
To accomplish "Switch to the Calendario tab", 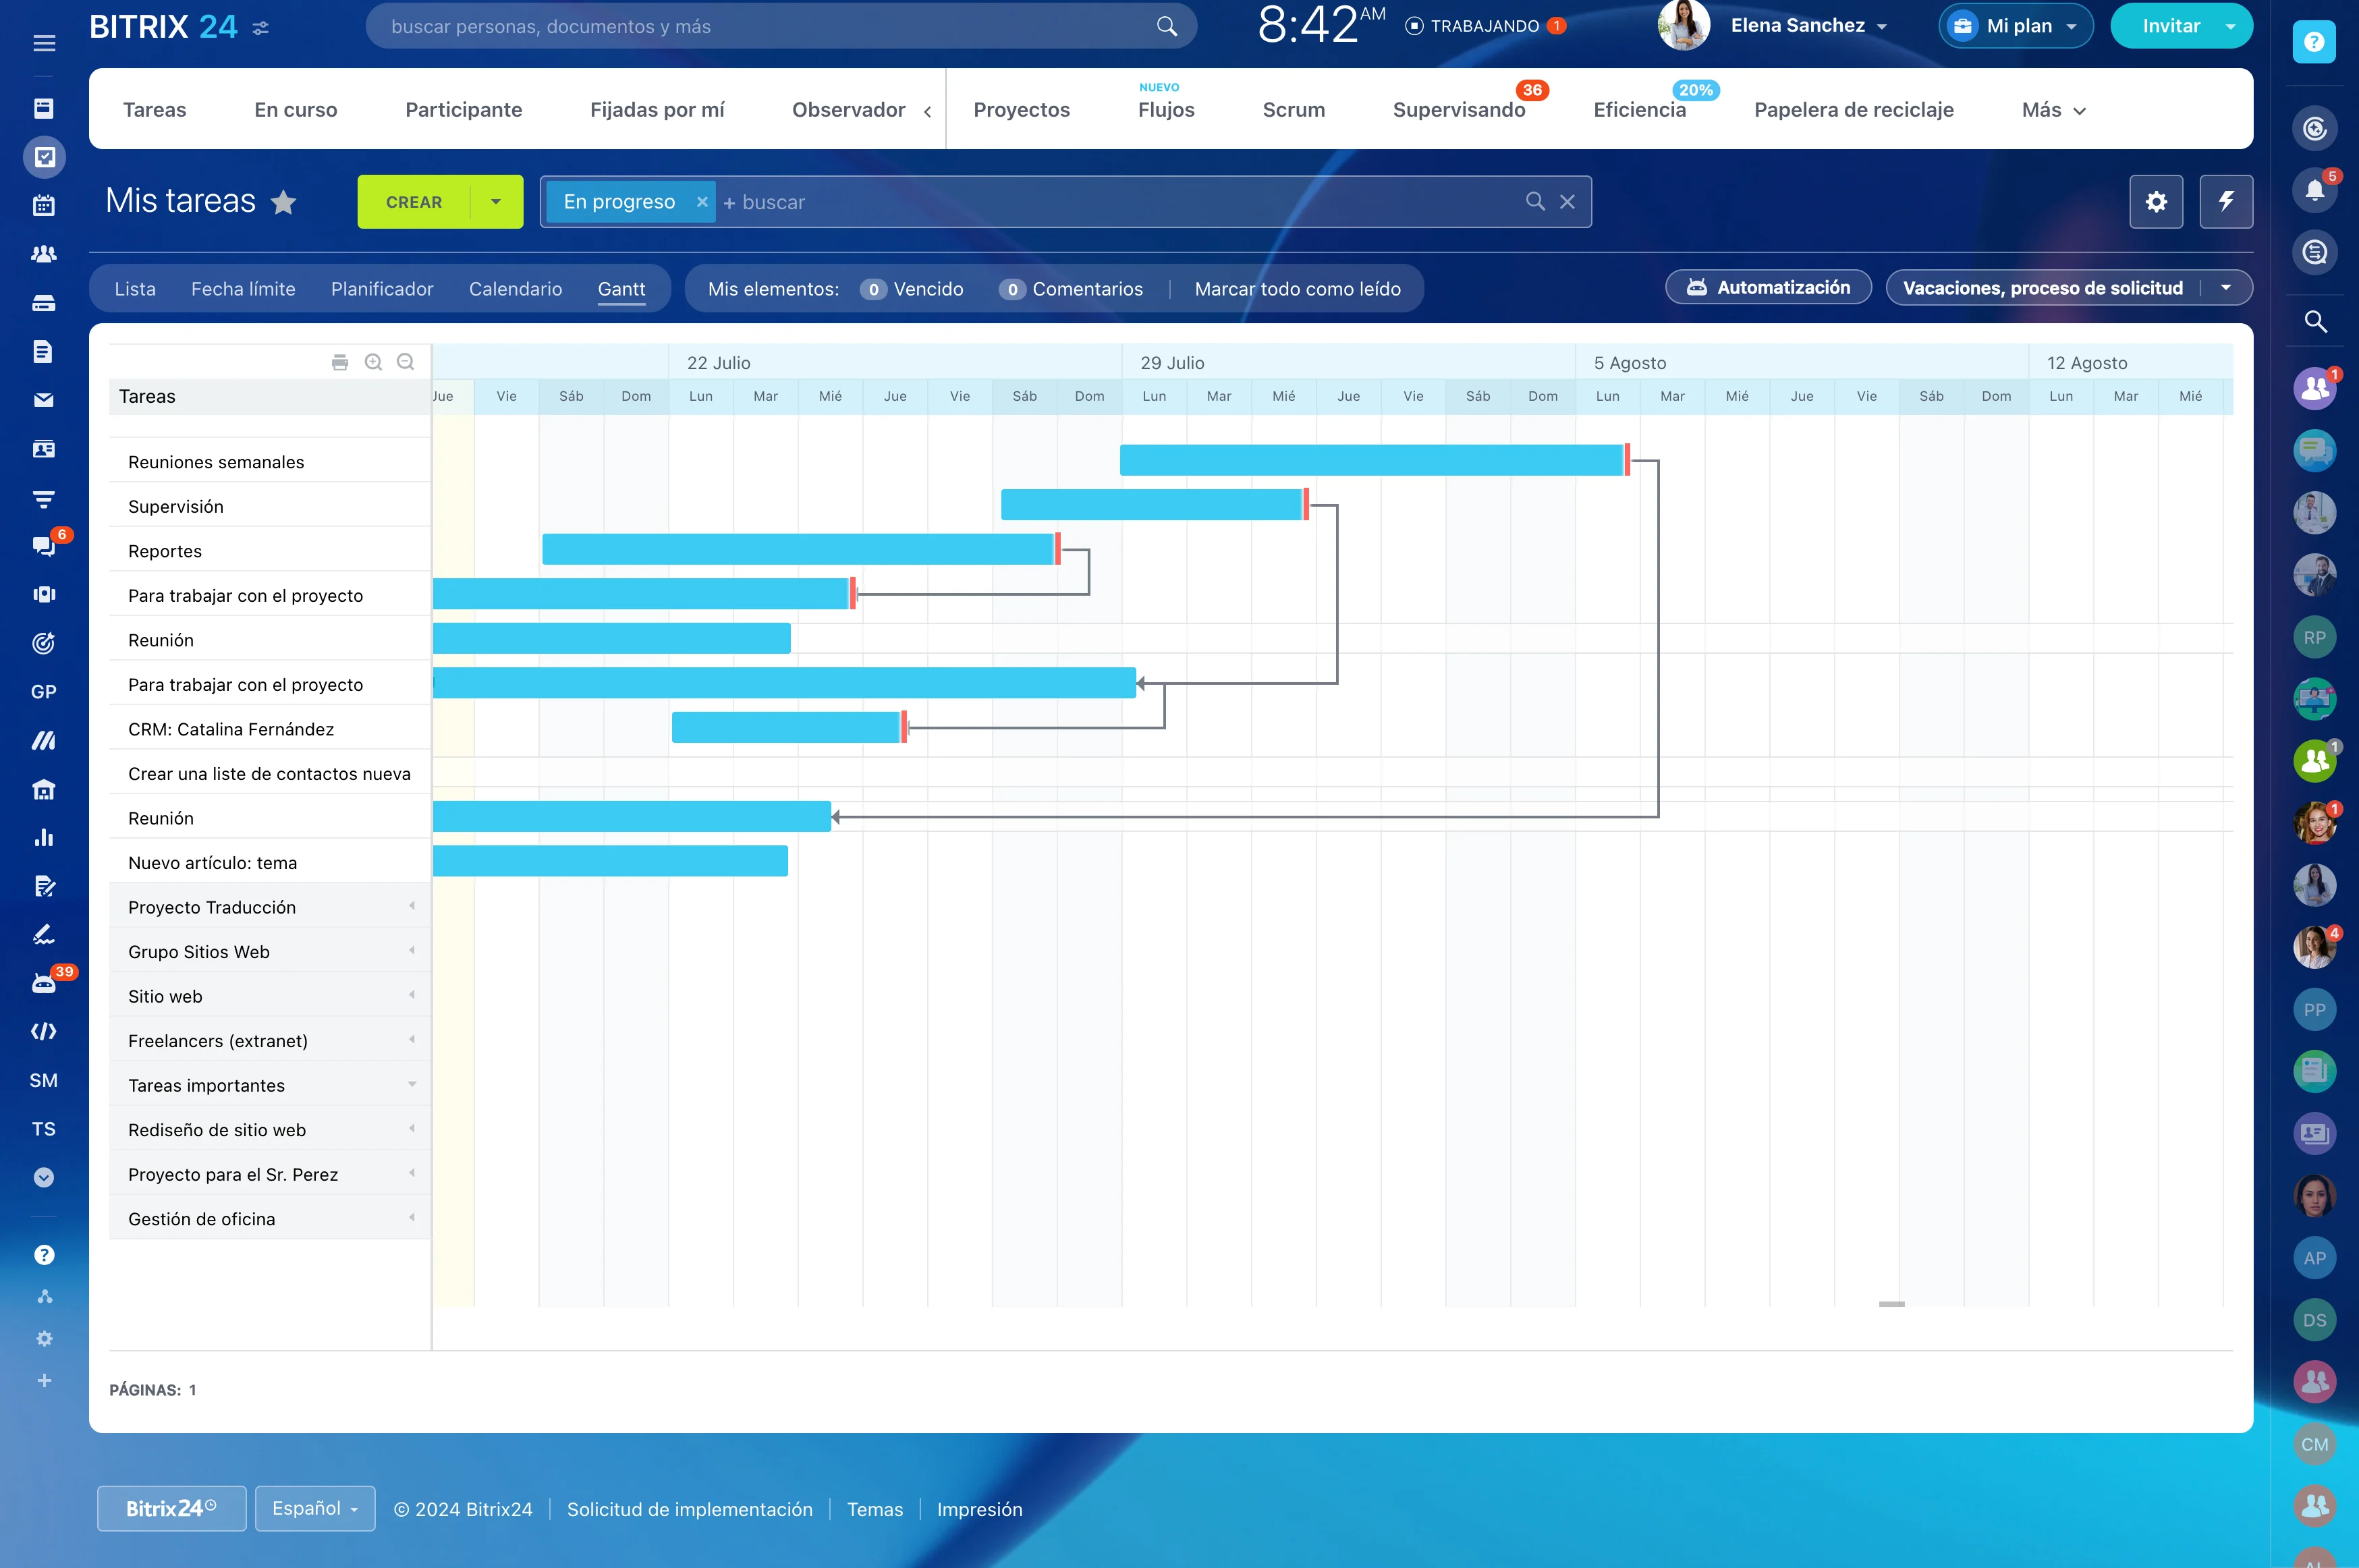I will pyautogui.click(x=515, y=289).
